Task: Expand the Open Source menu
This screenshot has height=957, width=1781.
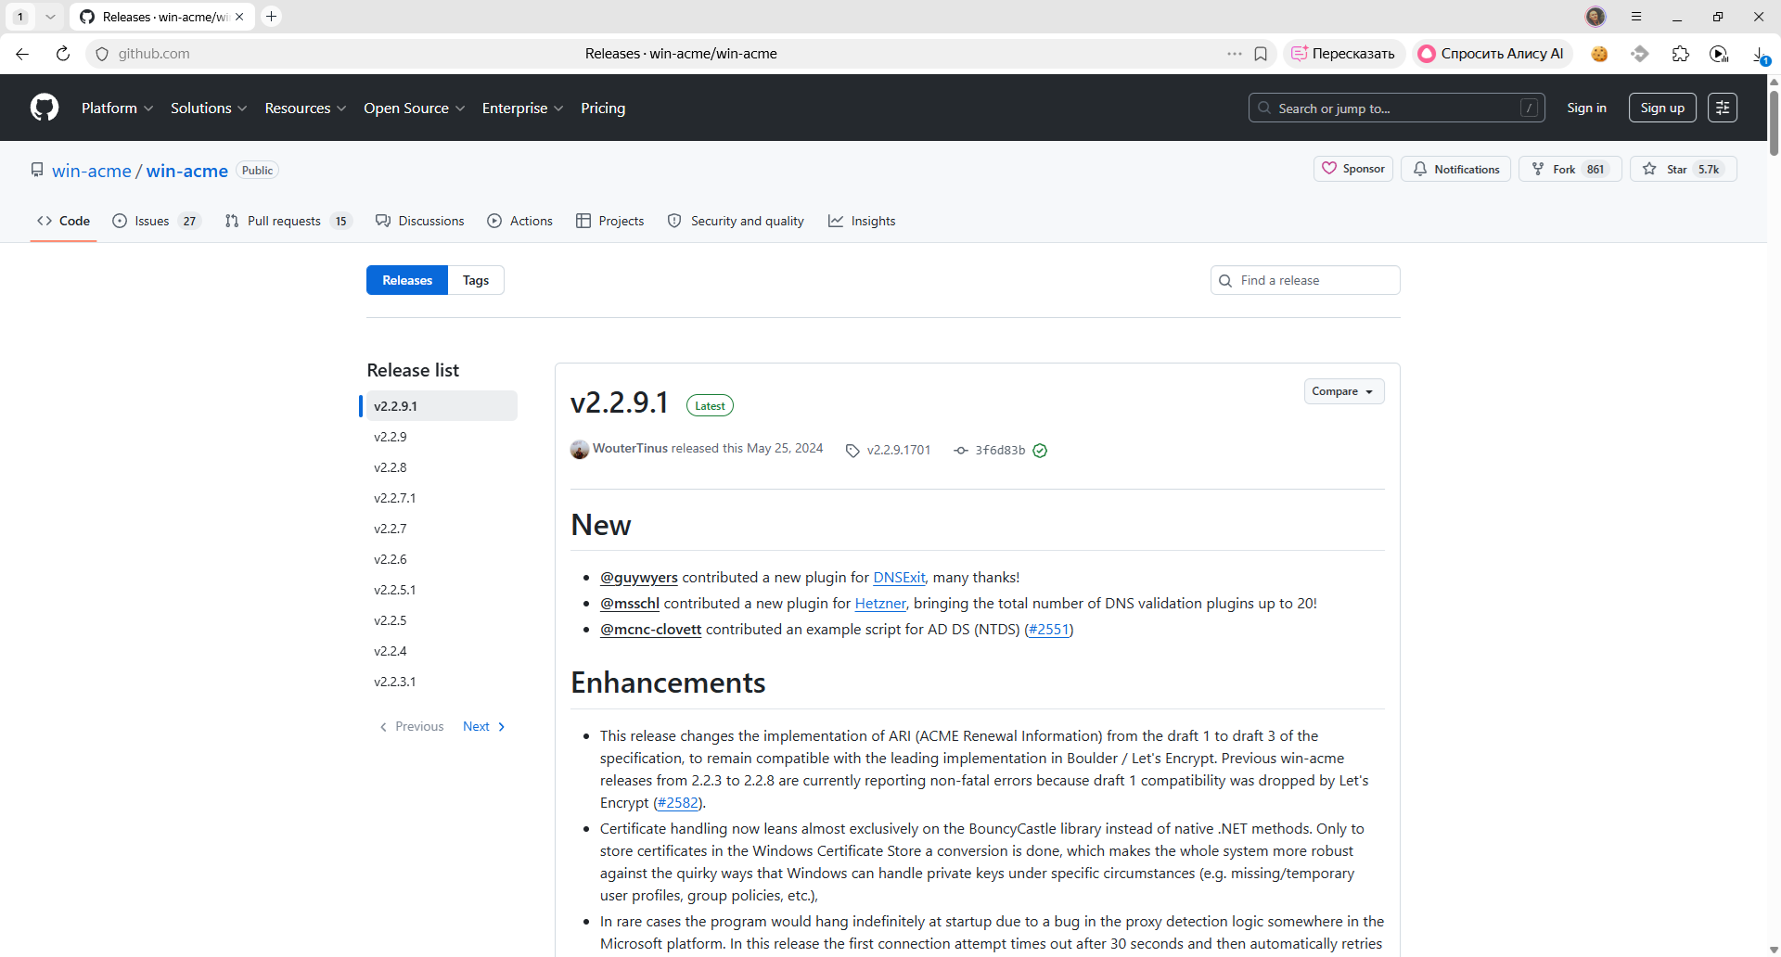Action: tap(414, 108)
